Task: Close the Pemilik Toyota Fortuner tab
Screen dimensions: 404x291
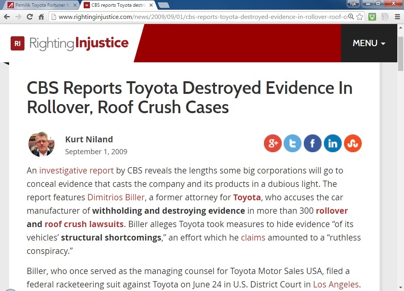Action: point(75,5)
